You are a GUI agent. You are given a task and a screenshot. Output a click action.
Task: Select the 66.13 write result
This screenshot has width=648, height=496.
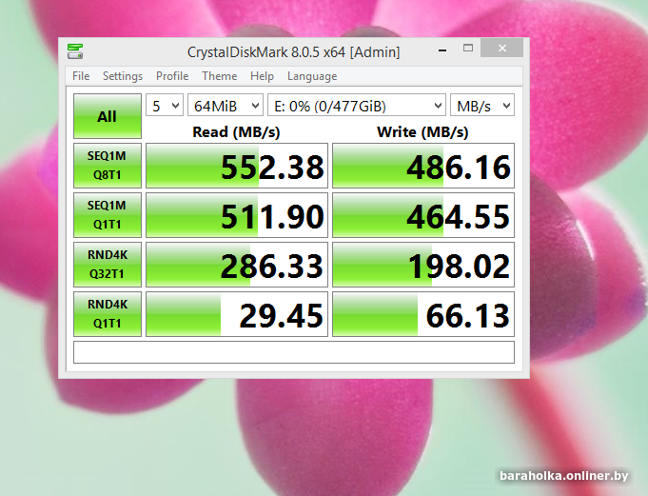click(x=423, y=314)
